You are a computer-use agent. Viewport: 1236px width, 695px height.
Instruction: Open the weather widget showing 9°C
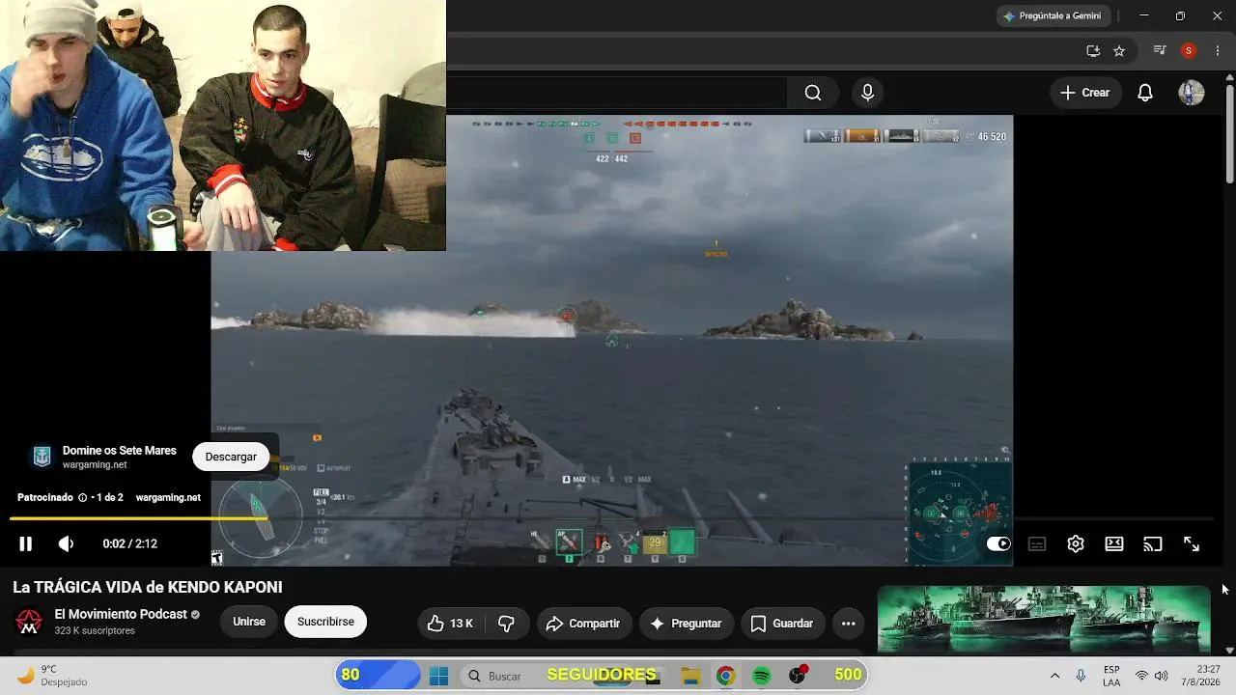click(52, 676)
